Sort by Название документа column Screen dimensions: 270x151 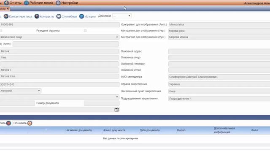point(78,130)
